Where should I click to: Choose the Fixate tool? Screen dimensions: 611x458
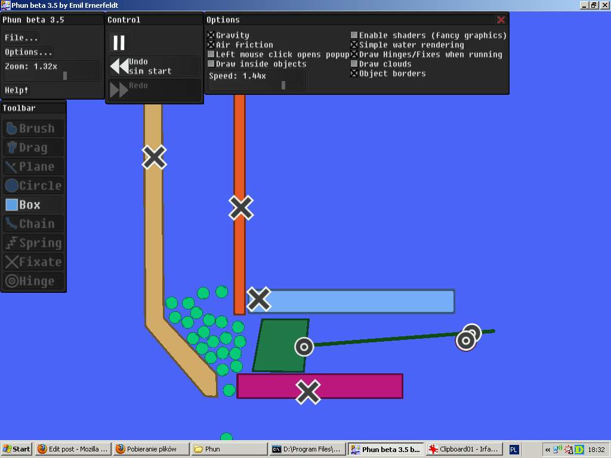(x=33, y=262)
